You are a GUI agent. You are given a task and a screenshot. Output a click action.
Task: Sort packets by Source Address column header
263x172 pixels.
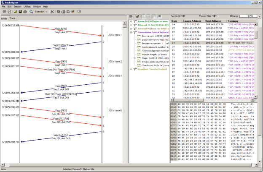tap(191, 21)
